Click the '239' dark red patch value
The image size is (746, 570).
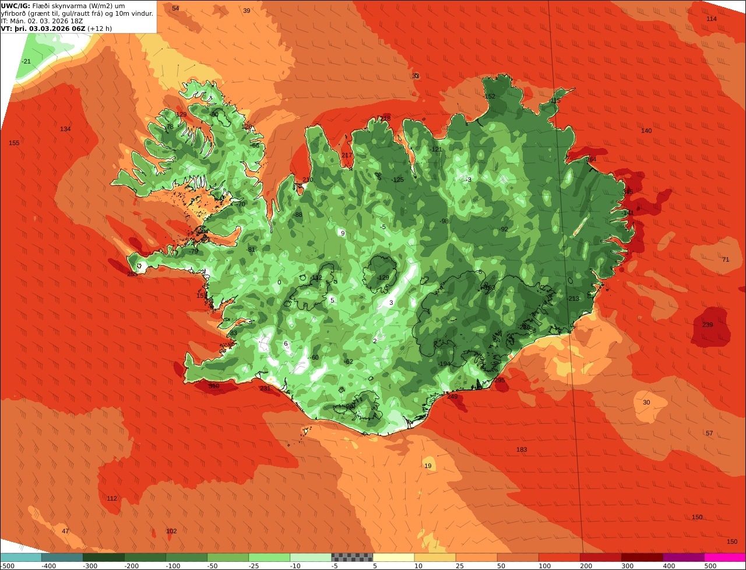point(708,325)
